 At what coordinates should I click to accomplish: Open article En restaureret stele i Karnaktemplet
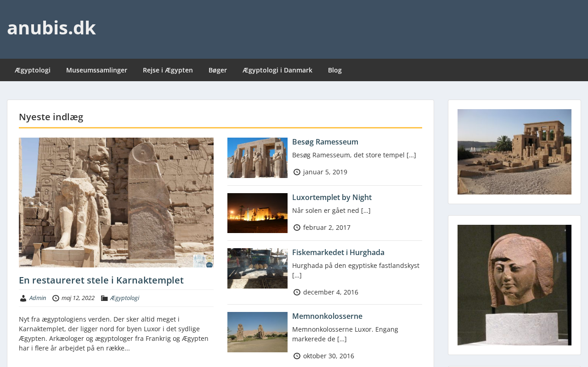(x=101, y=280)
